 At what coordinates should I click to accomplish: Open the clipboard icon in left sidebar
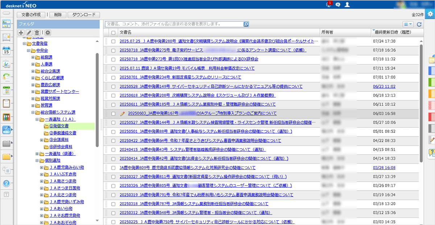6,103
